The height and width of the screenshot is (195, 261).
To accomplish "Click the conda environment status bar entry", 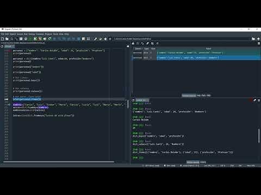I will [189, 166].
